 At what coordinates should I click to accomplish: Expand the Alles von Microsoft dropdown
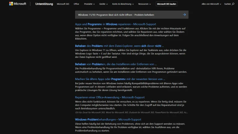click(211, 4)
